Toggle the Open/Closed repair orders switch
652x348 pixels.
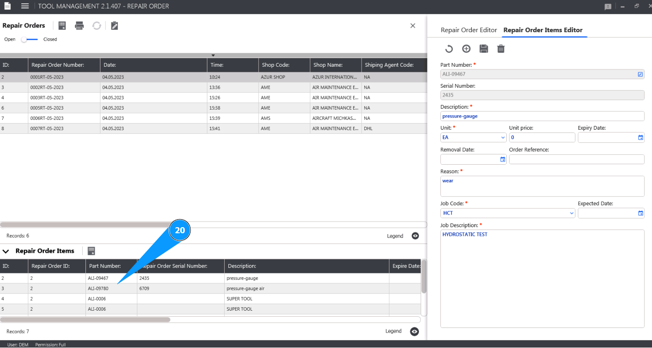tap(29, 40)
